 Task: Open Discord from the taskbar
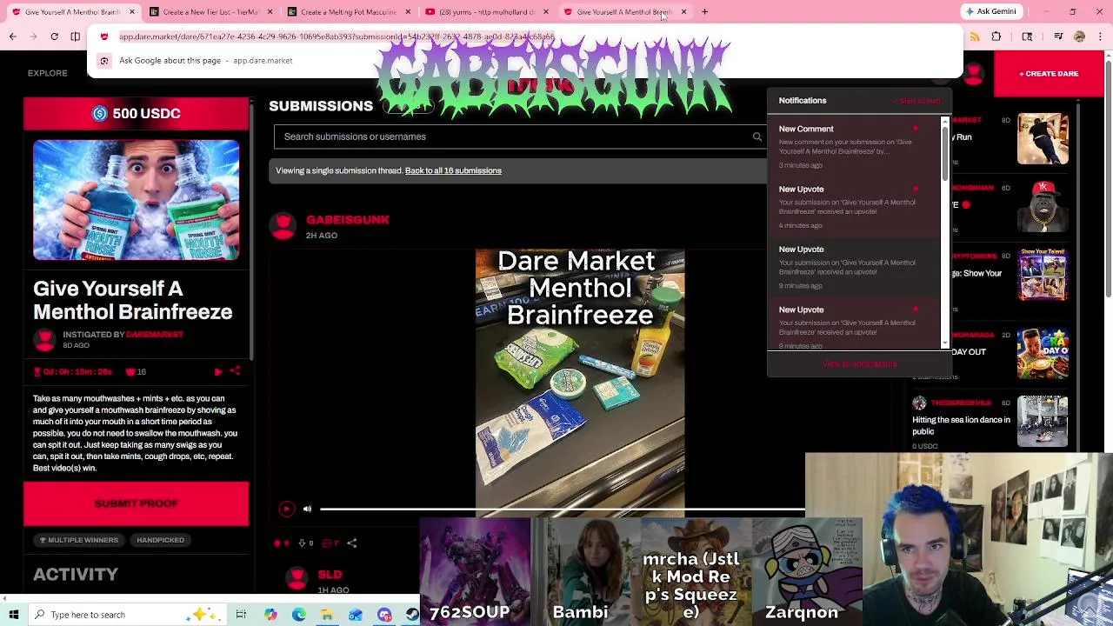(384, 615)
